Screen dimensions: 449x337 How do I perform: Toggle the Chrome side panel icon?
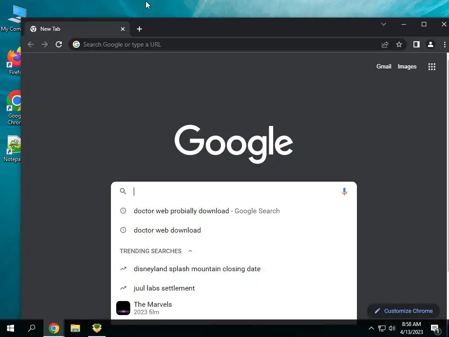coord(417,44)
